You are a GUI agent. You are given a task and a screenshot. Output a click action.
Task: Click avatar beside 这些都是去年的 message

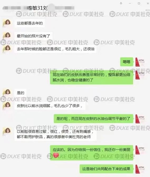[x=7, y=23]
